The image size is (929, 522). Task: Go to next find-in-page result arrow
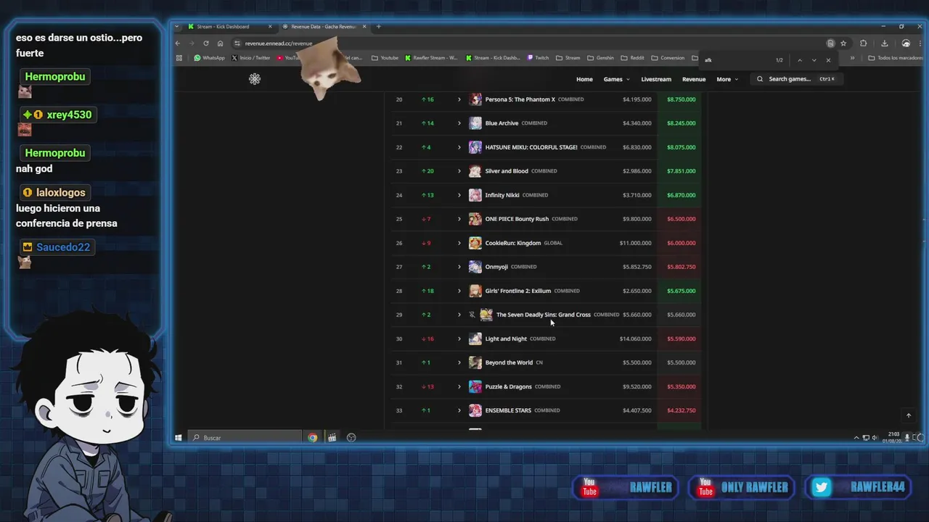[814, 60]
